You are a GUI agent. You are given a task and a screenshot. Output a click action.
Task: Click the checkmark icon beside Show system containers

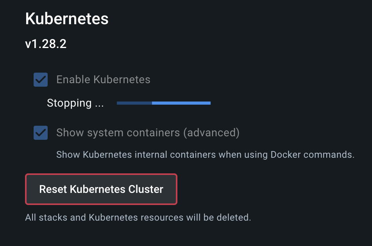(41, 133)
